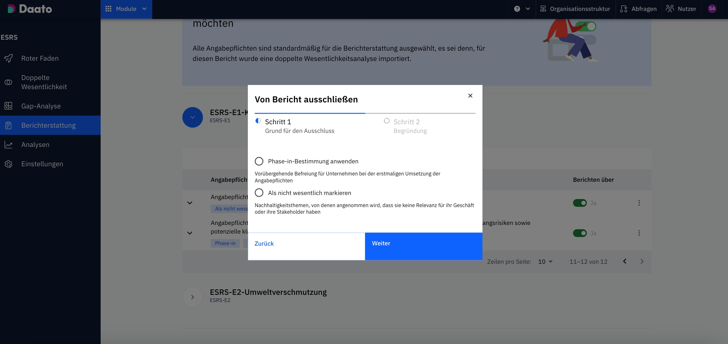The height and width of the screenshot is (344, 728).
Task: Select Als nicht wesentlich markieren option
Action: coord(259,193)
